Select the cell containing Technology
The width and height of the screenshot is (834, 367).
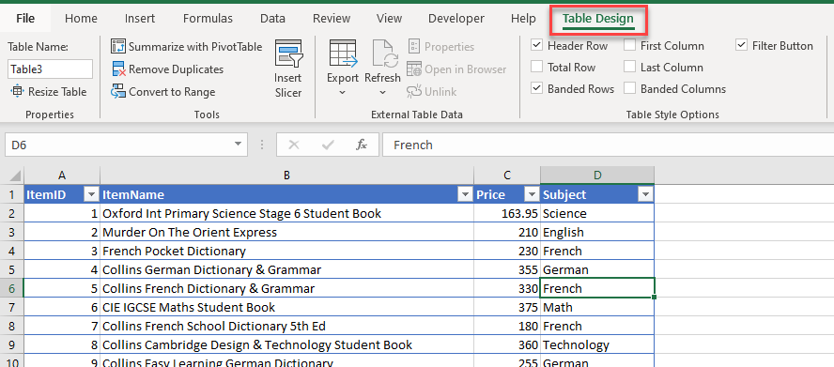point(597,344)
